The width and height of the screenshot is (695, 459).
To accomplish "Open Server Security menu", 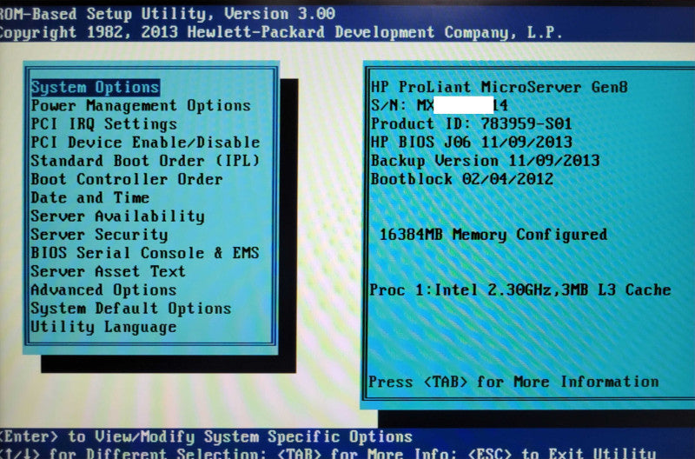I will (99, 235).
